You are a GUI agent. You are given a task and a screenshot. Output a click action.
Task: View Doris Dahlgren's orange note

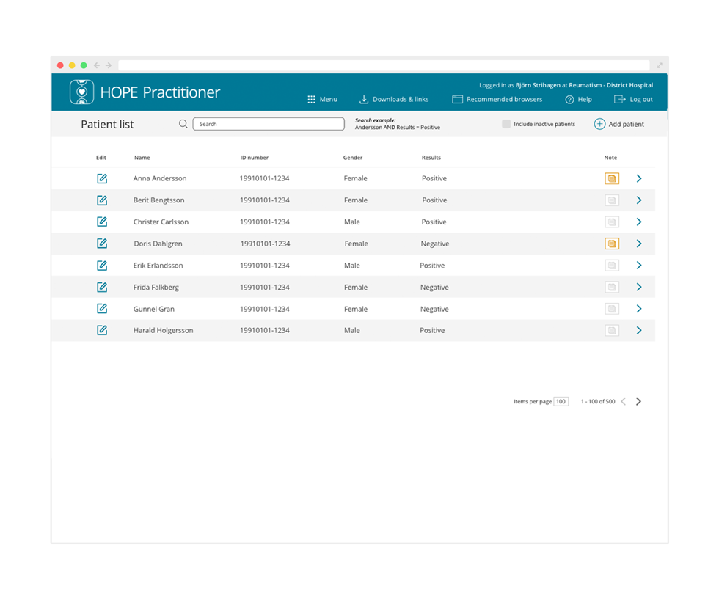(612, 244)
